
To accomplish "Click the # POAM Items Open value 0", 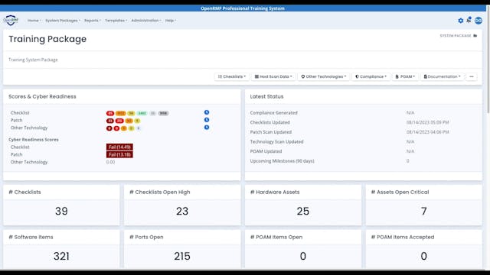I will point(303,256).
